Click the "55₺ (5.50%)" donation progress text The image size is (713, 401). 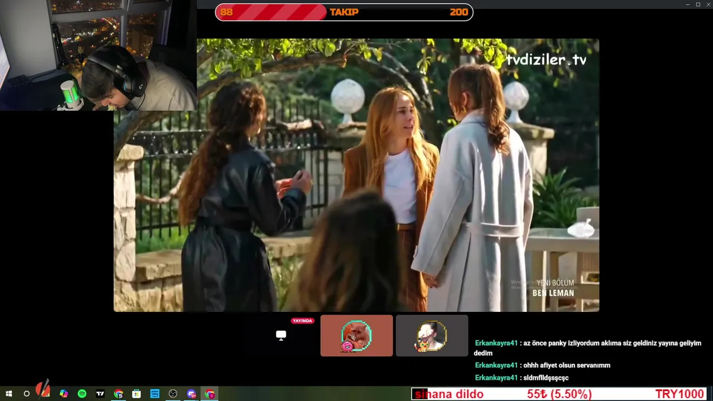coord(559,394)
